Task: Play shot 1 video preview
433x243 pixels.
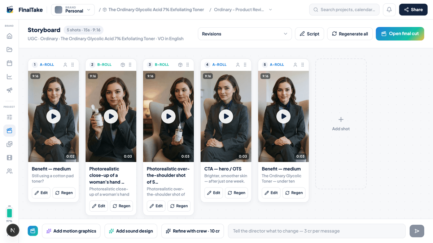Action: click(53, 116)
